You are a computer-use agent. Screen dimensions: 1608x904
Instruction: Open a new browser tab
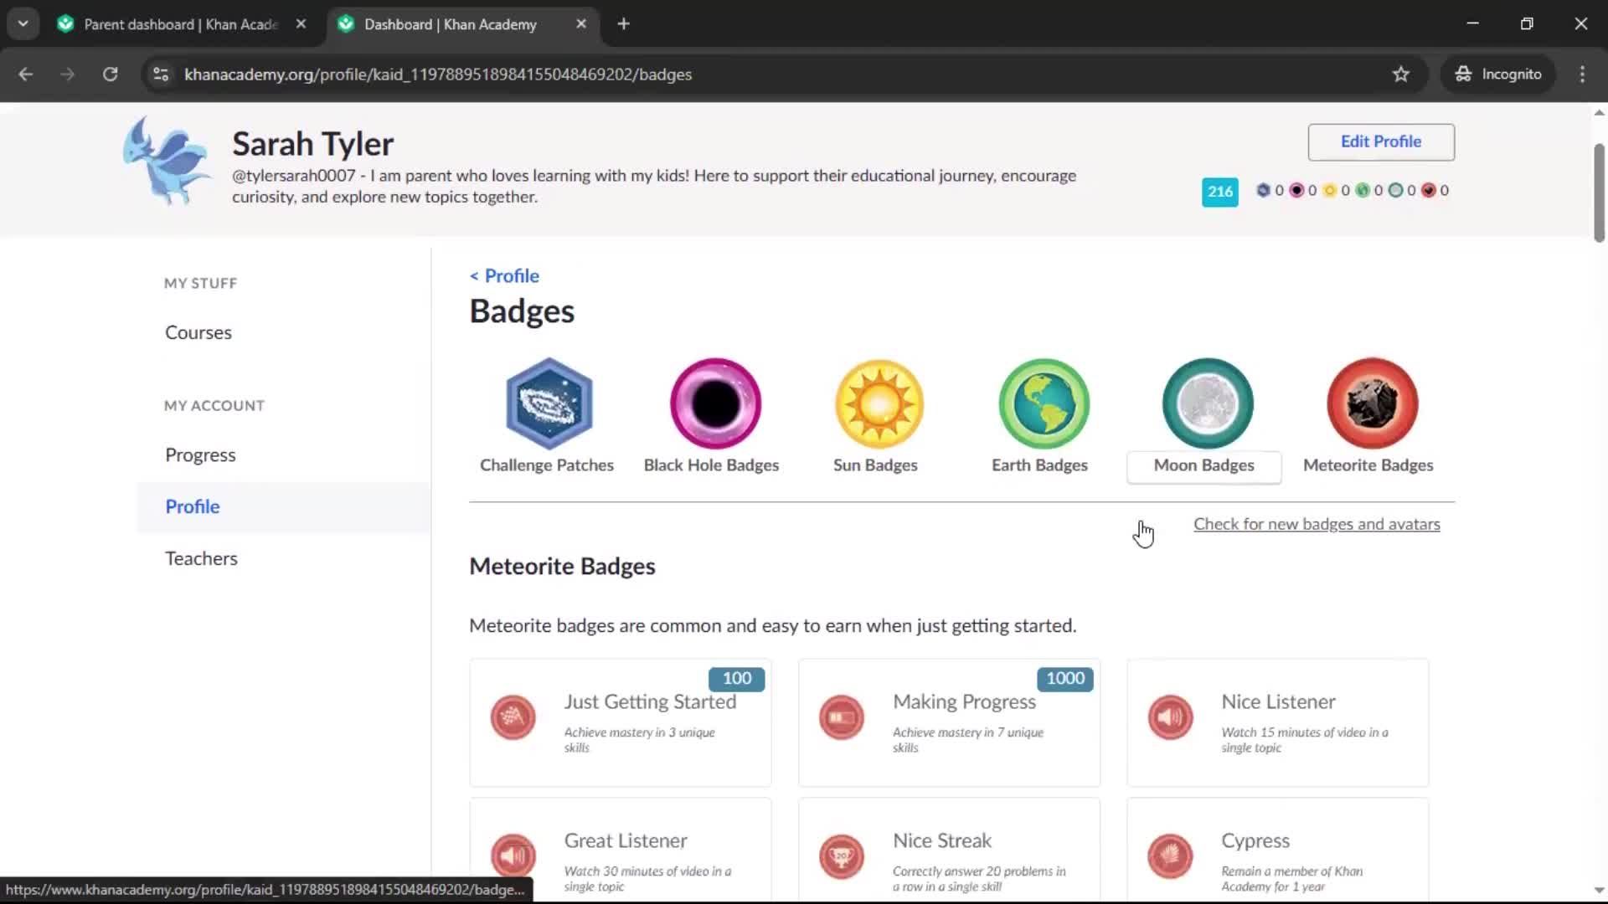(623, 24)
